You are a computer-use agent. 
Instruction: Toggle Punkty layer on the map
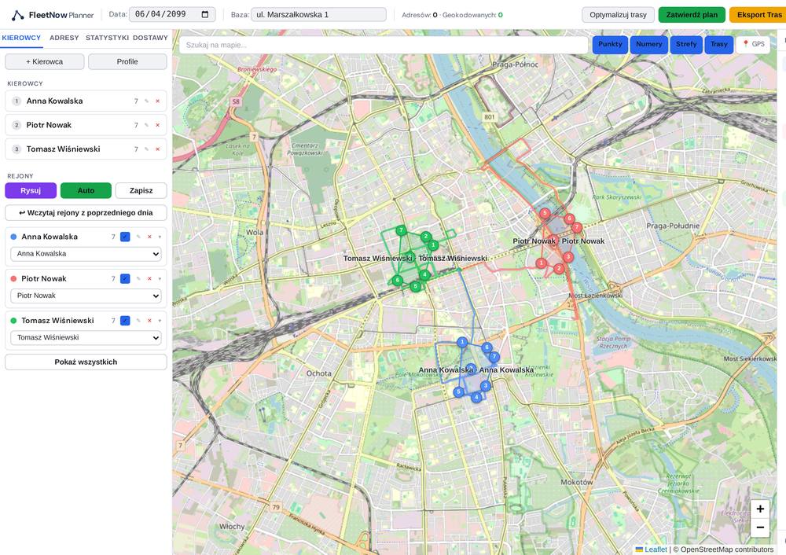pos(610,44)
